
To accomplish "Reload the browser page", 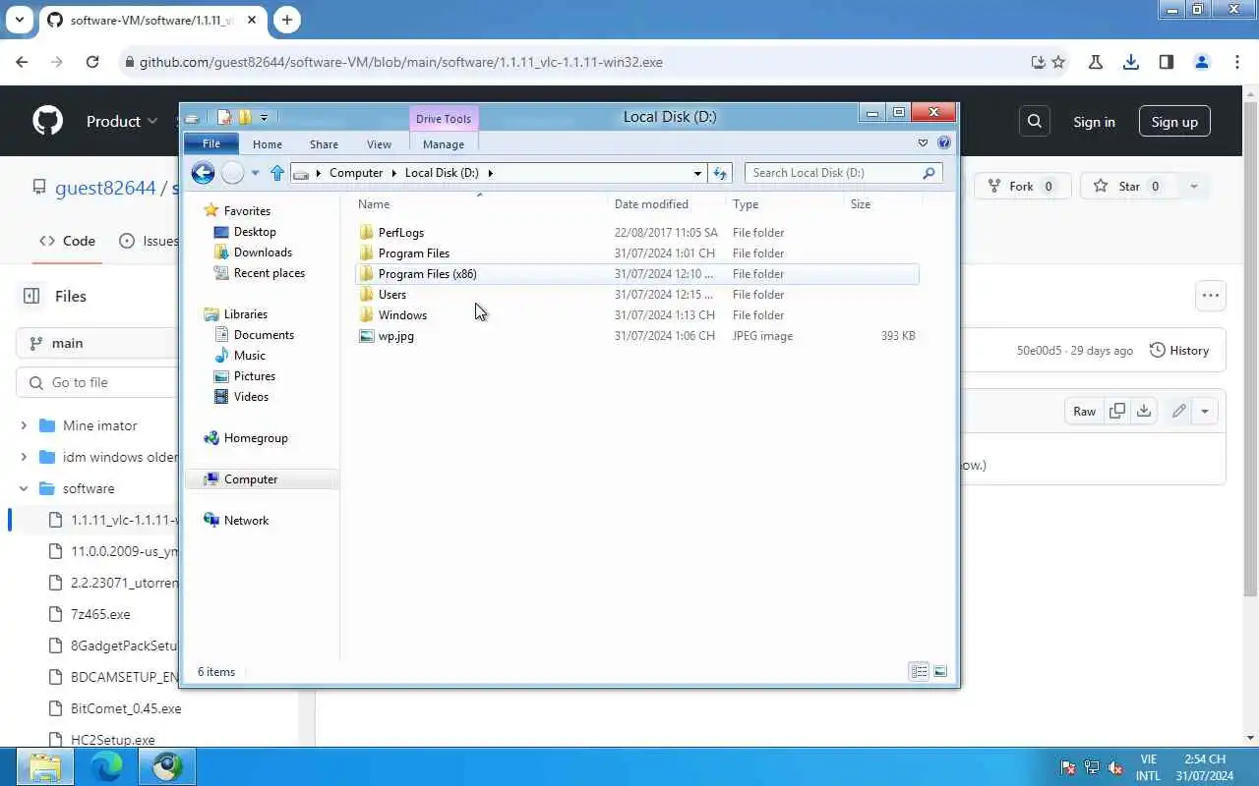I will pyautogui.click(x=92, y=62).
